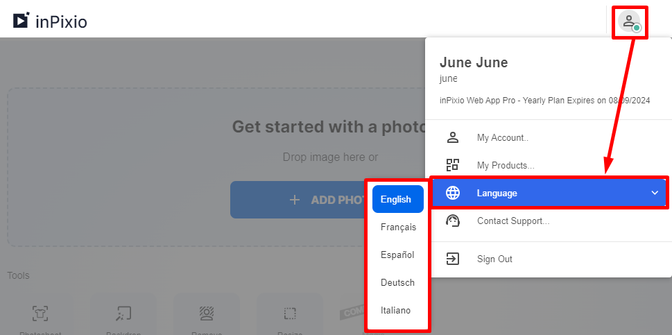Select the Remove background tool icon
The width and height of the screenshot is (672, 335).
click(207, 313)
